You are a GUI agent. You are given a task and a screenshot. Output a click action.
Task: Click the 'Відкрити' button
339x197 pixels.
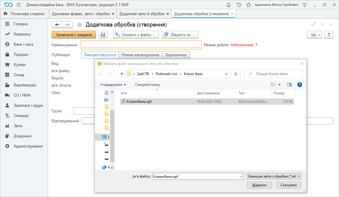coord(259,185)
